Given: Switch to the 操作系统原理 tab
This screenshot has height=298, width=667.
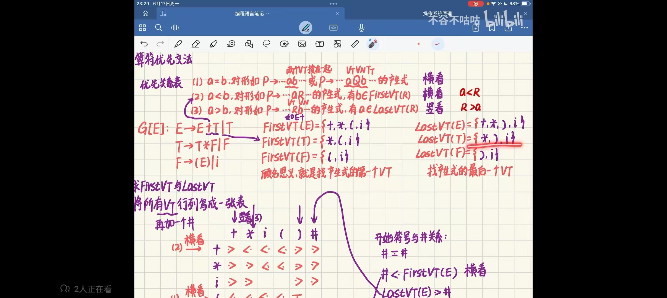Looking at the screenshot, I should click(x=437, y=14).
